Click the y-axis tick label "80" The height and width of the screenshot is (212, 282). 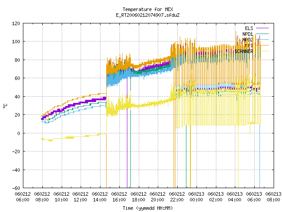(17, 60)
